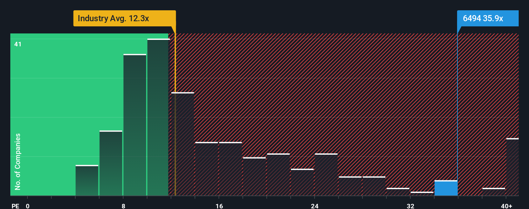Select the blue highlighted bar for 6494
The height and width of the screenshot is (209, 529).
coord(446,188)
